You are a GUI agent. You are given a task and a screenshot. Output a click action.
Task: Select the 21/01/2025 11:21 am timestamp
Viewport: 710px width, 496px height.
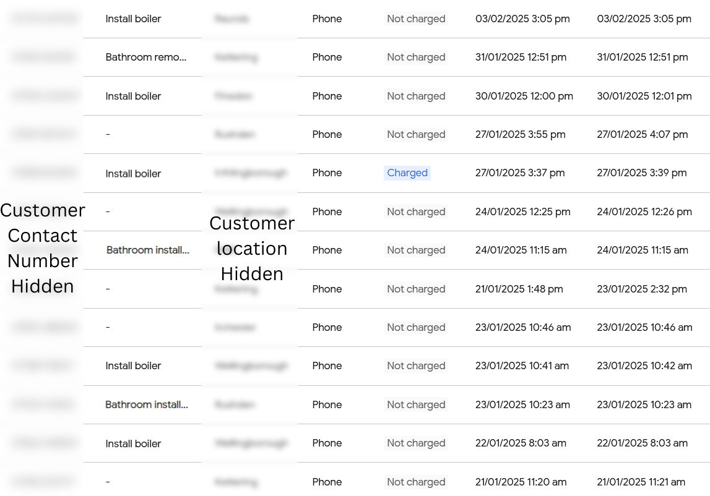point(641,482)
